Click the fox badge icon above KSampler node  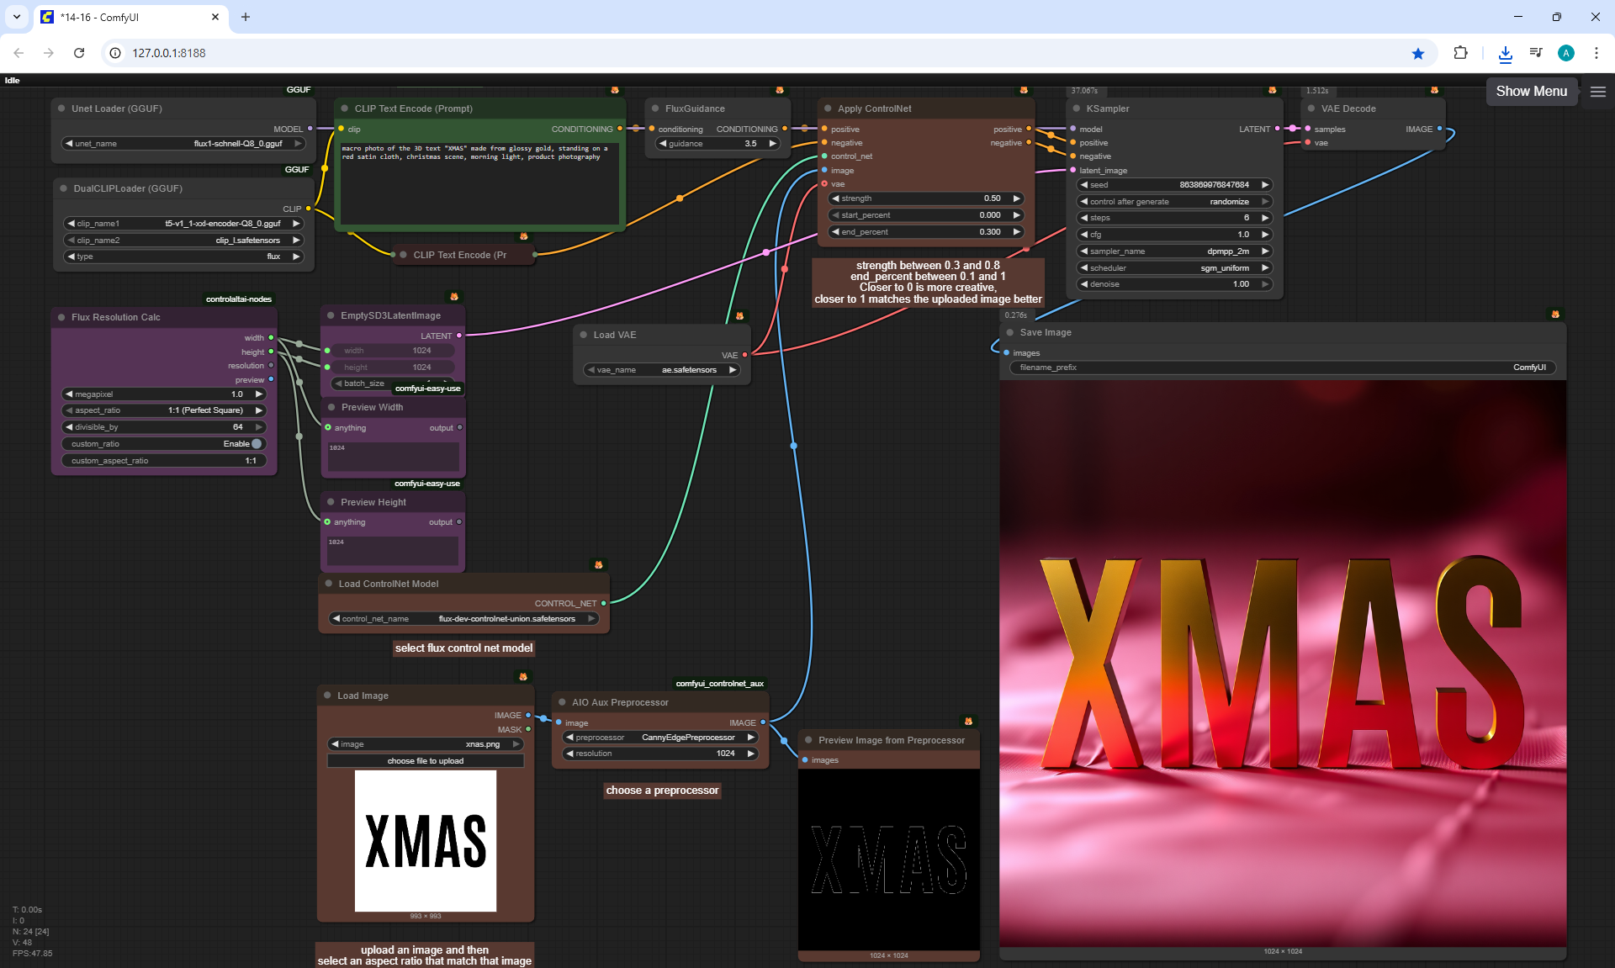1272,90
